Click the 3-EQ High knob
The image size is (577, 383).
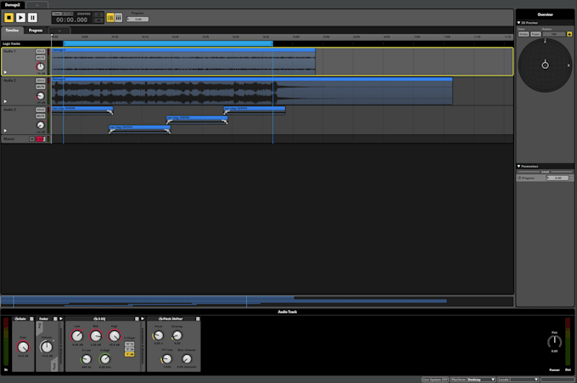pos(115,335)
